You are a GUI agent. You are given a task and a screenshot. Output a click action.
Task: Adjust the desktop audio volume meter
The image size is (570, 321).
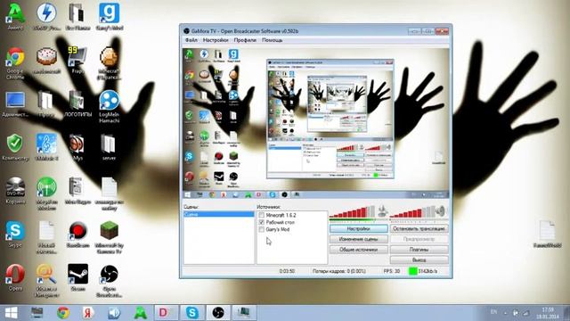pyautogui.click(x=412, y=212)
